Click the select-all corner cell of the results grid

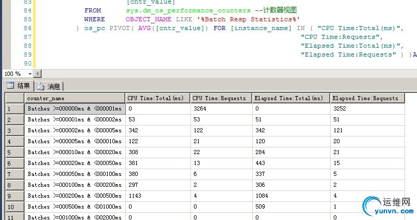pos(15,98)
